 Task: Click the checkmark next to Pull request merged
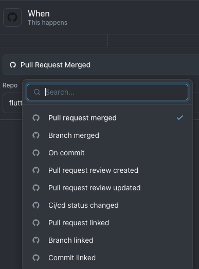point(180,118)
